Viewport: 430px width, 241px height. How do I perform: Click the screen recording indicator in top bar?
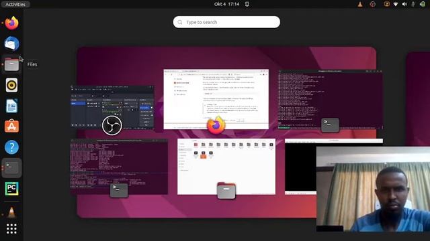pyautogui.click(x=387, y=4)
